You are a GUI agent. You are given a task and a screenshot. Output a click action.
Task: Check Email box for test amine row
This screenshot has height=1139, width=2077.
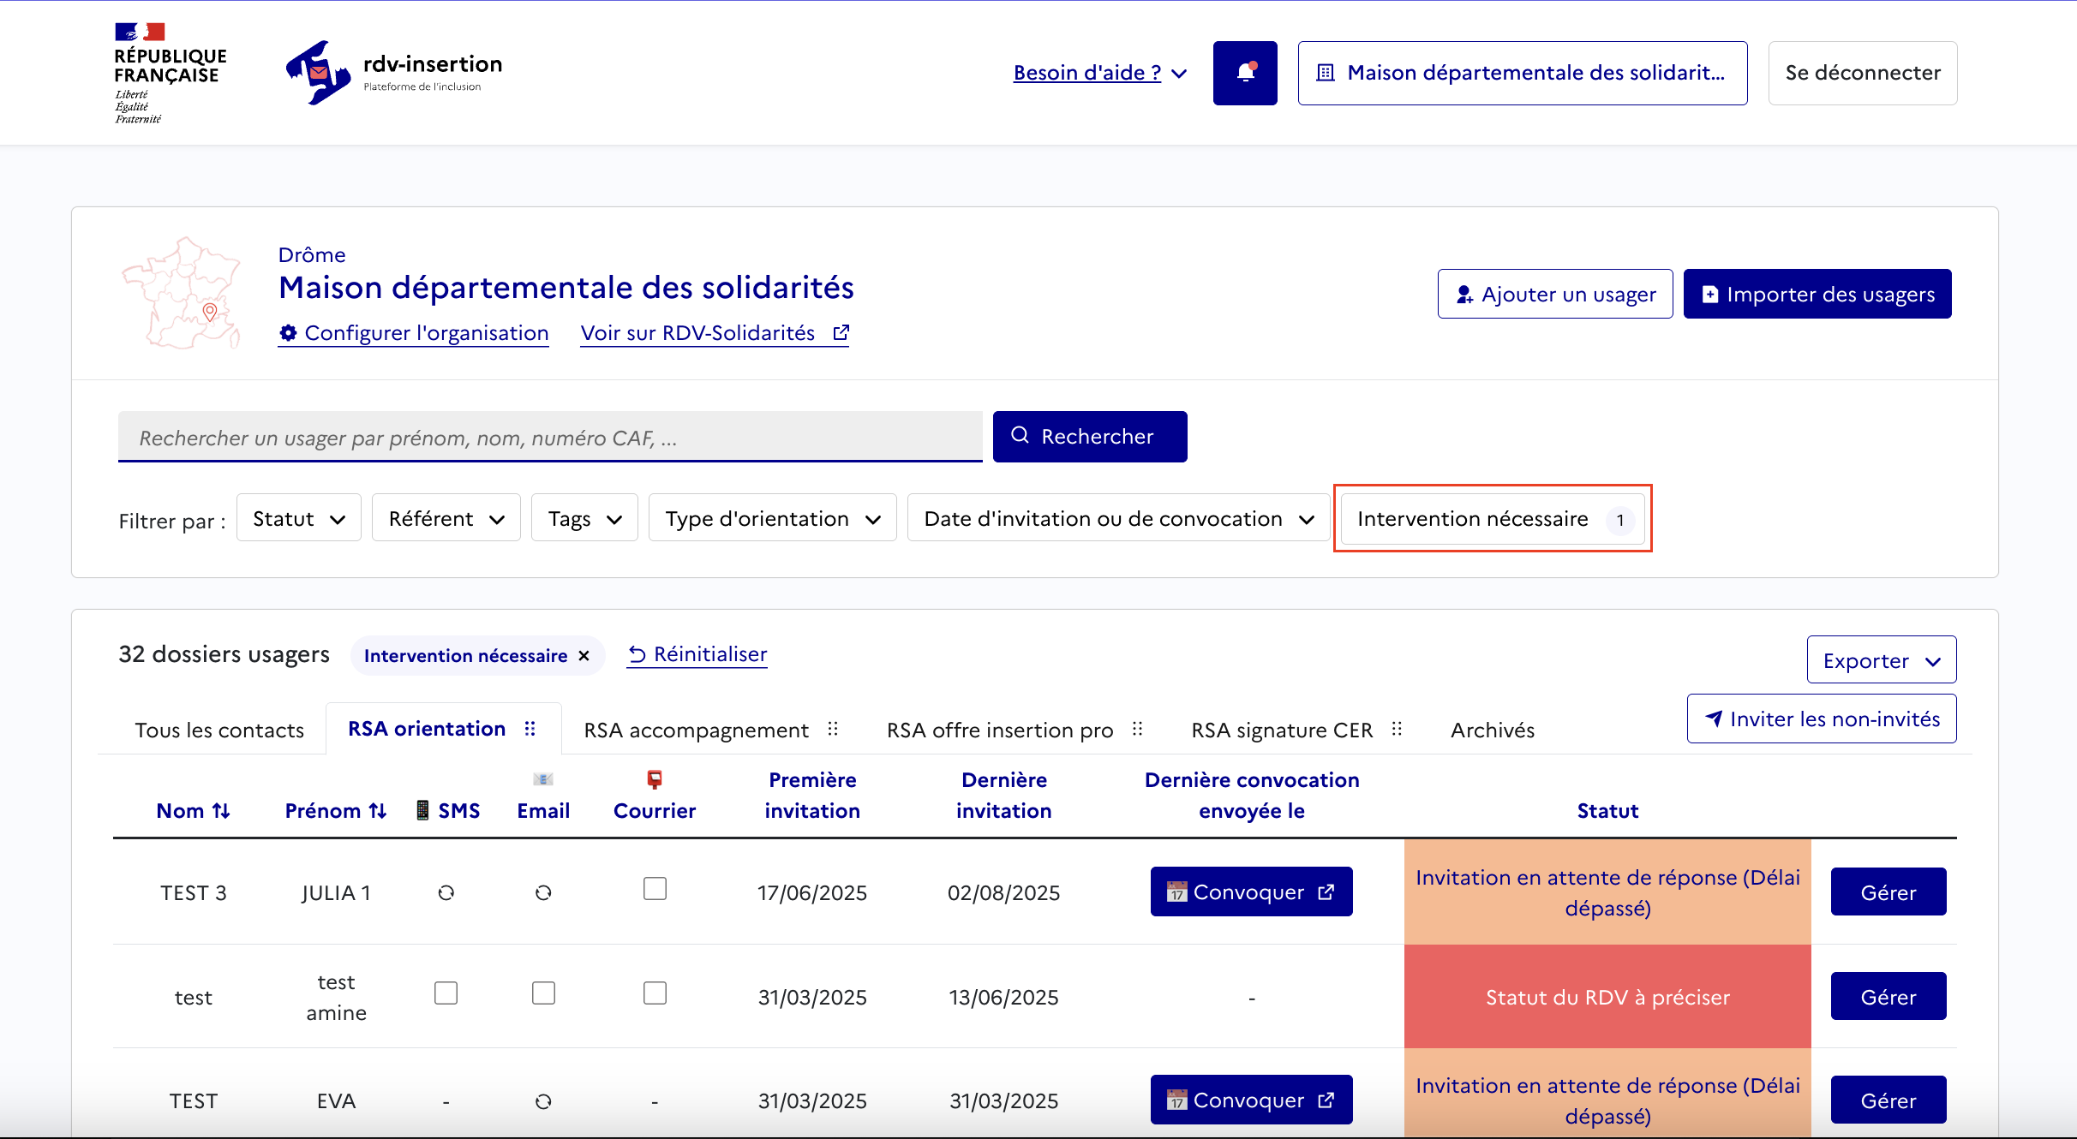click(543, 993)
